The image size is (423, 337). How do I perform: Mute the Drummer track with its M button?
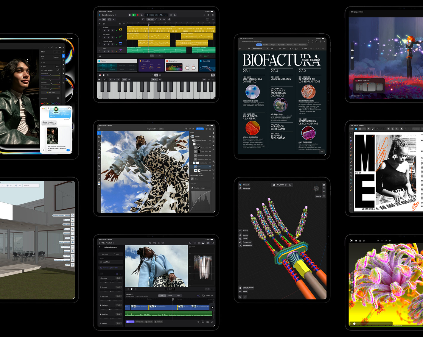click(x=104, y=30)
